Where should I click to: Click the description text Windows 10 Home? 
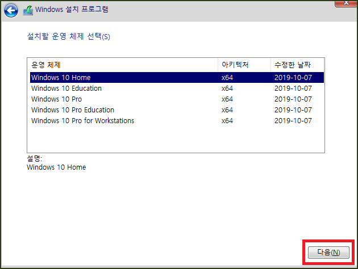pyautogui.click(x=56, y=167)
